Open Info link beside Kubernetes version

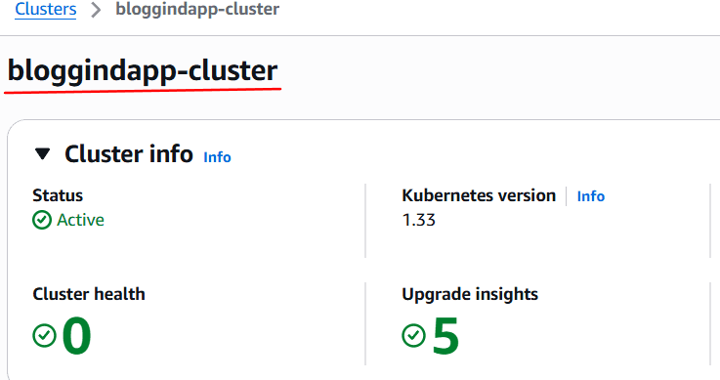click(x=590, y=196)
